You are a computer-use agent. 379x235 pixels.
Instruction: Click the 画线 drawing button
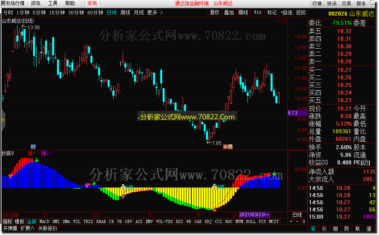[243, 13]
